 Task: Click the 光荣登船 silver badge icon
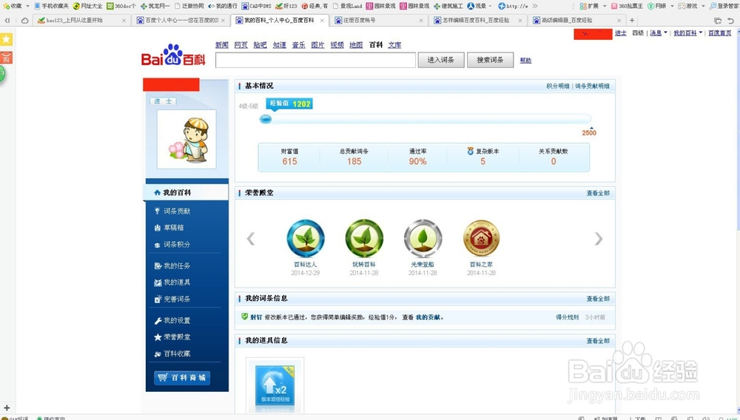pos(423,239)
